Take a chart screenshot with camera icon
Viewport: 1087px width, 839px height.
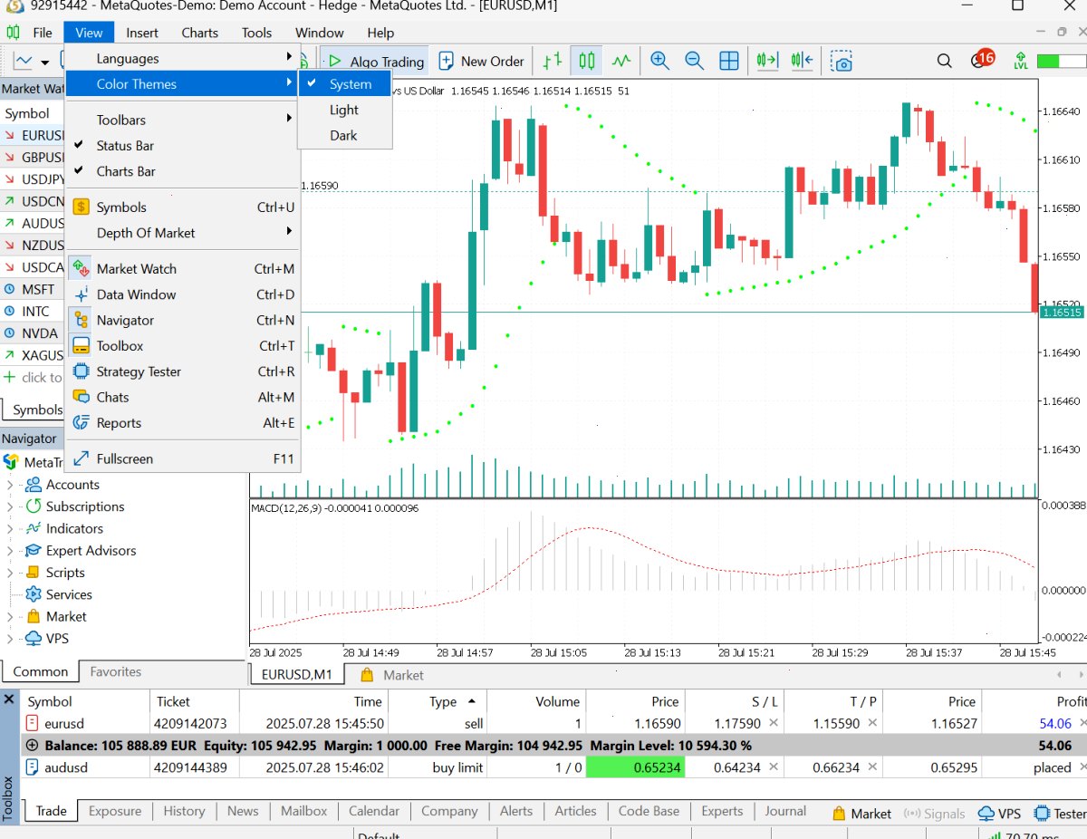[x=842, y=61]
